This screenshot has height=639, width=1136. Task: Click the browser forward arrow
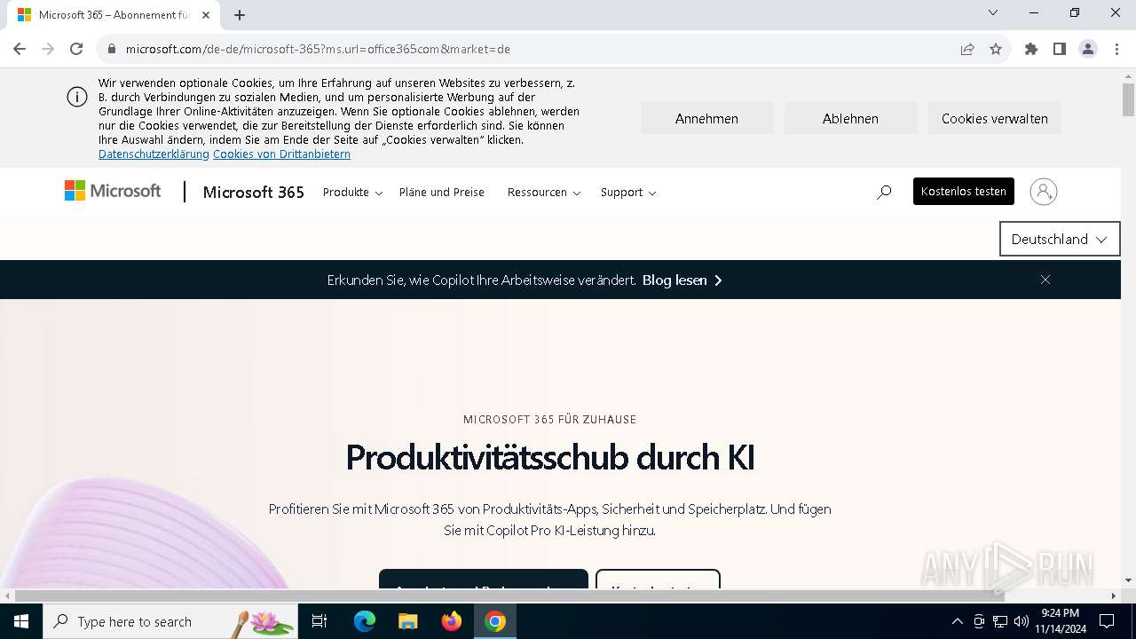48,49
